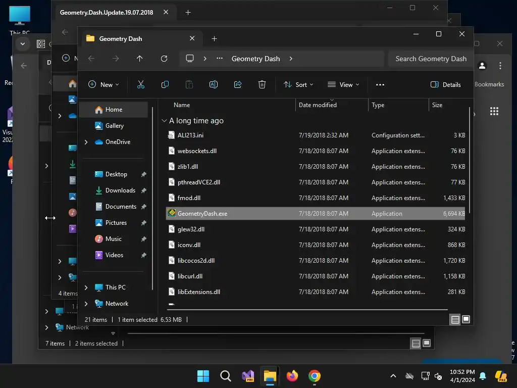Open taskbar Search
This screenshot has width=517, height=388.
(x=226, y=376)
